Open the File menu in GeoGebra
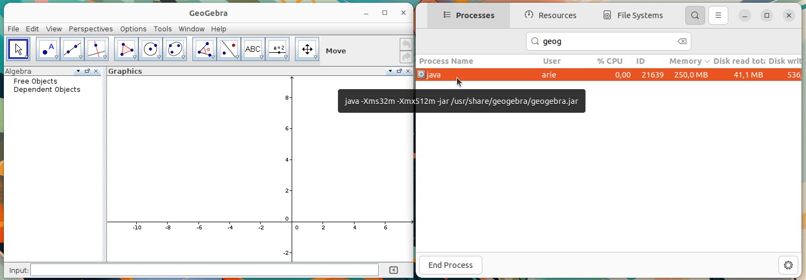The image size is (806, 280). (x=13, y=29)
